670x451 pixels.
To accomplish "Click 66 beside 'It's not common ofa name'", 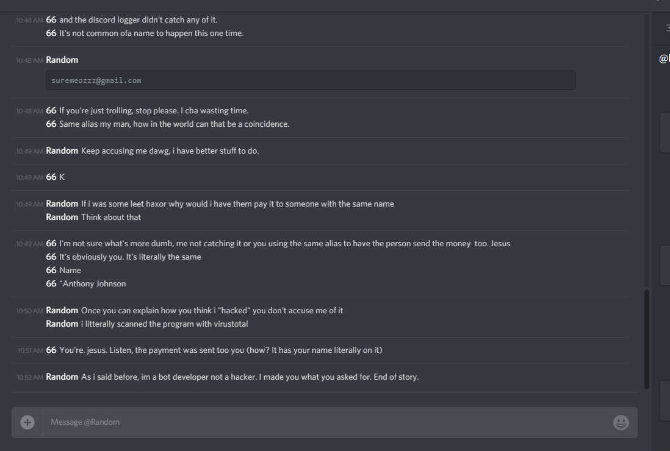I will [x=51, y=34].
